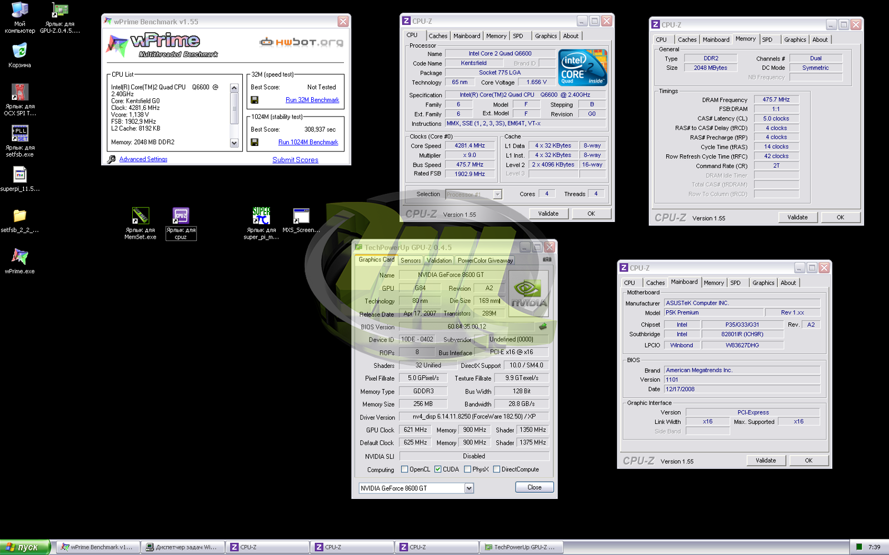
Task: Enable the DirectCompute checkbox
Action: pyautogui.click(x=497, y=469)
